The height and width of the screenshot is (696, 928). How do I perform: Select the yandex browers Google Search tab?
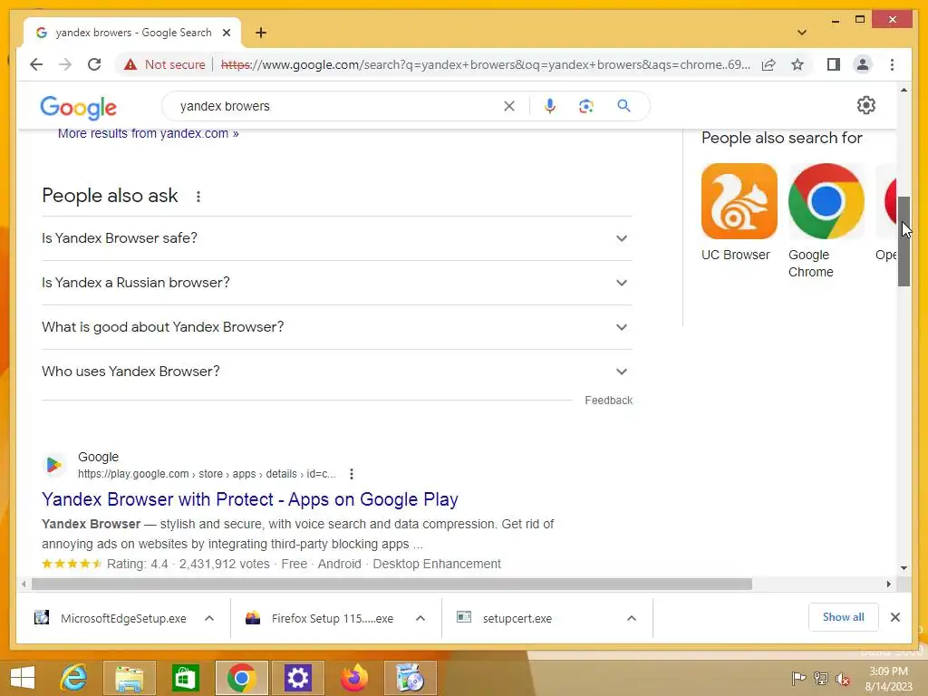132,33
